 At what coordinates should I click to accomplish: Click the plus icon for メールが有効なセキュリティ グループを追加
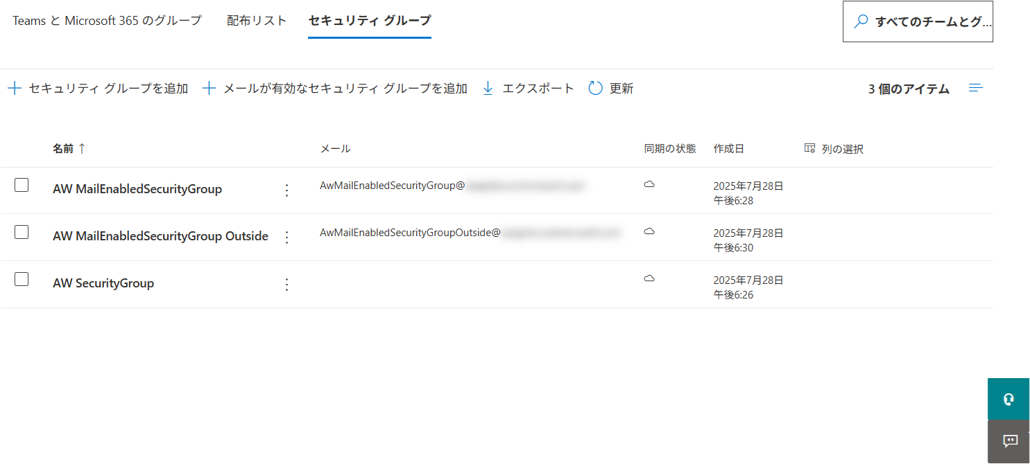point(209,89)
